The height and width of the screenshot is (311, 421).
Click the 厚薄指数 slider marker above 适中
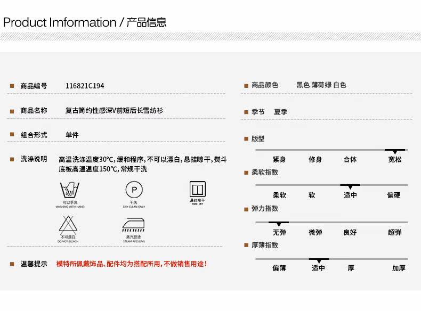319,260
